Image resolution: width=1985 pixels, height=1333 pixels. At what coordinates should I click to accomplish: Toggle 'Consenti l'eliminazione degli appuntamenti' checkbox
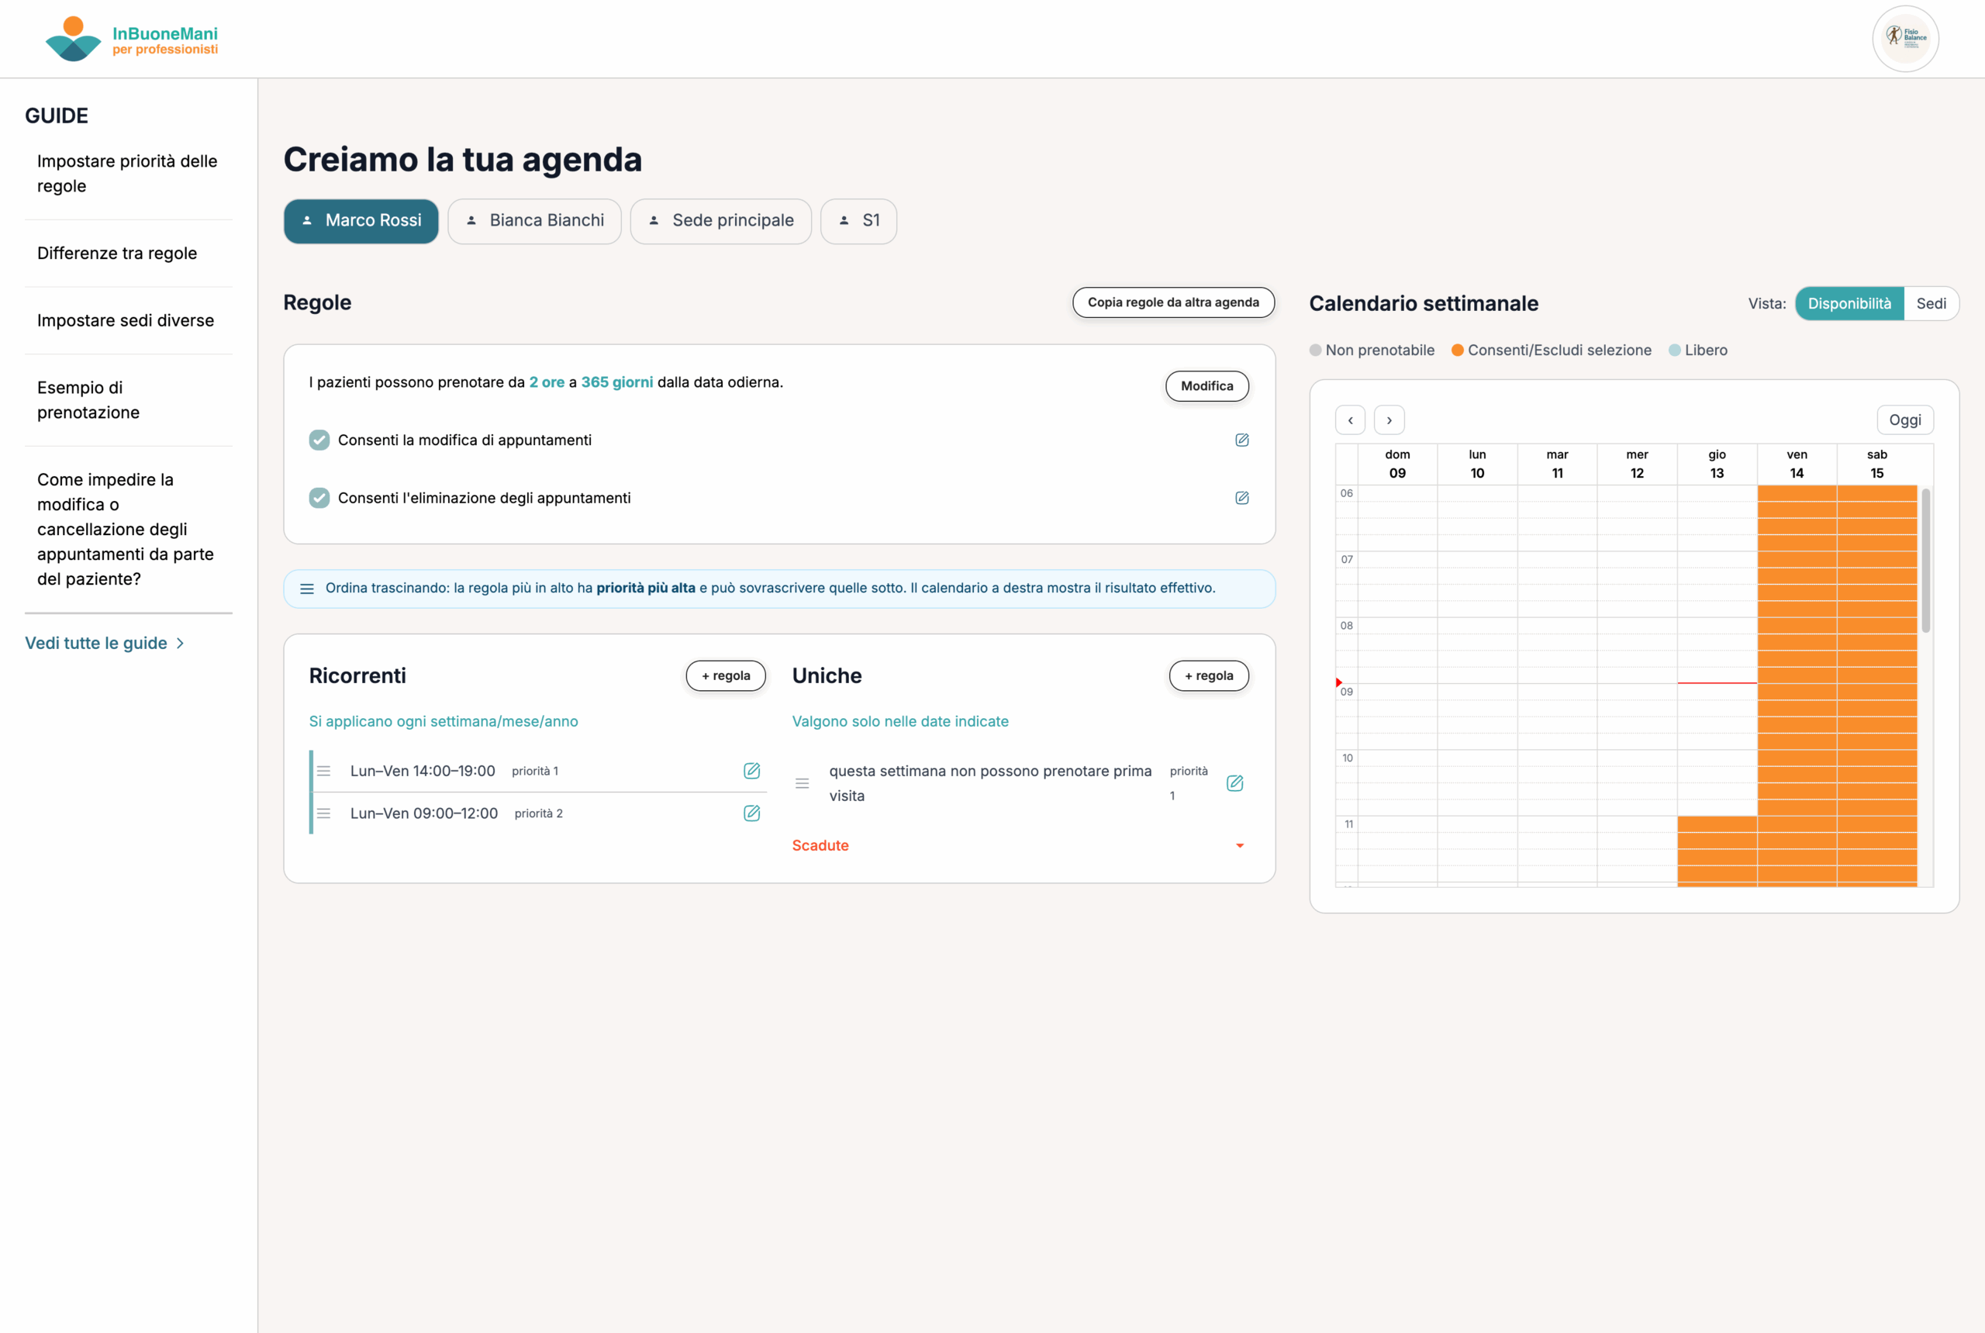[x=319, y=497]
